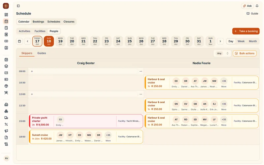Switch view to Facilities
The image size is (264, 165).
40,31
